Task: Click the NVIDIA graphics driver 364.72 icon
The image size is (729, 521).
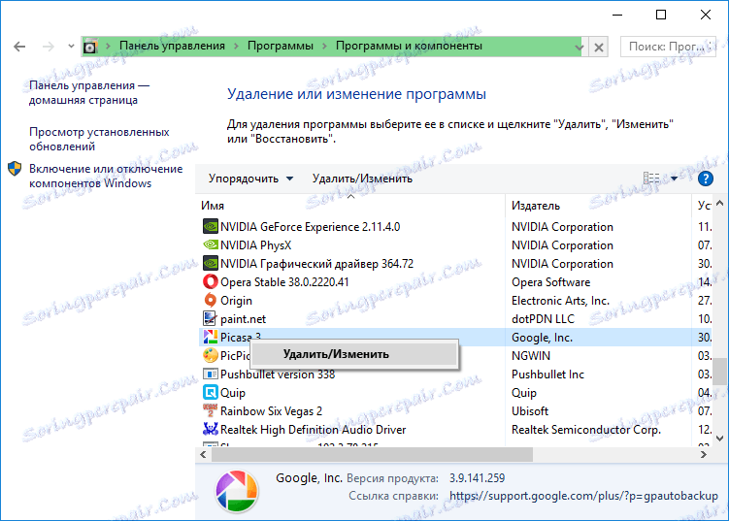Action: 211,263
